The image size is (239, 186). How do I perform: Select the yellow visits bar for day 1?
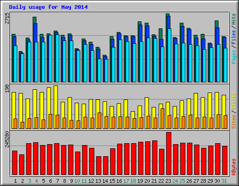pos(14,106)
